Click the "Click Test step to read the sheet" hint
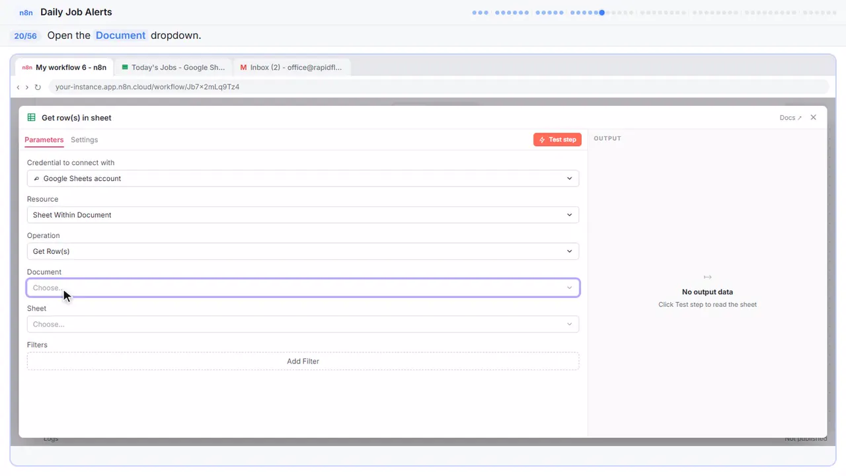 pos(707,305)
